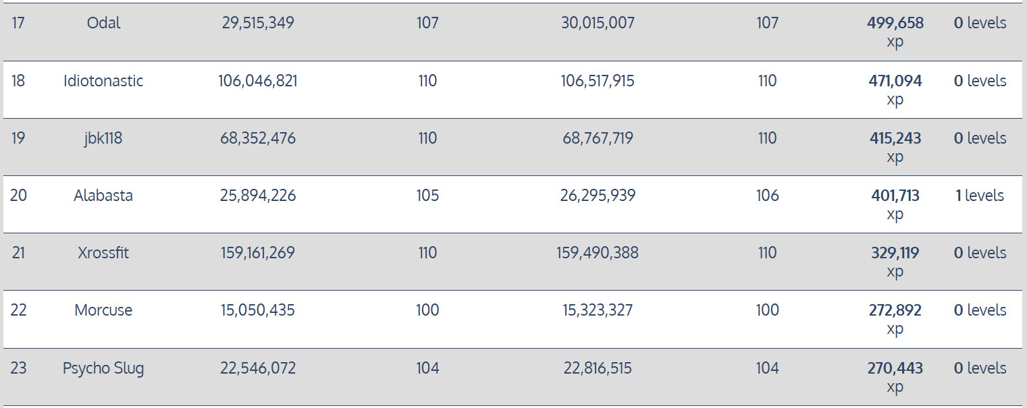Click the rank 23 number
Viewport: 1027px width, 408px height.
point(18,368)
